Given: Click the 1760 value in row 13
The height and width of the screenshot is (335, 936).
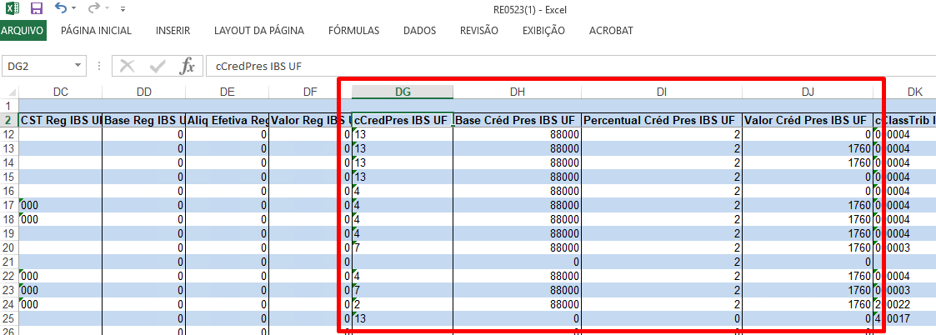Looking at the screenshot, I should pos(808,148).
